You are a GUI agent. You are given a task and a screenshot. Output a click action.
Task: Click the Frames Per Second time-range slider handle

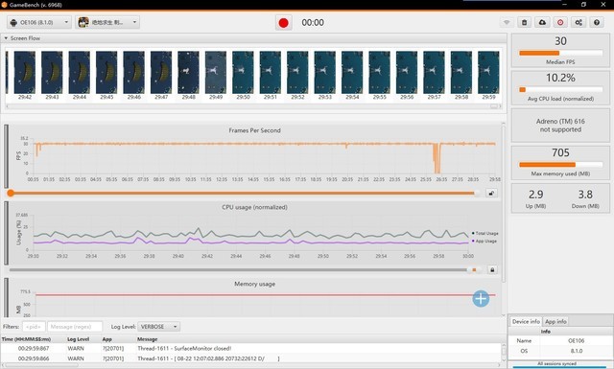11,193
